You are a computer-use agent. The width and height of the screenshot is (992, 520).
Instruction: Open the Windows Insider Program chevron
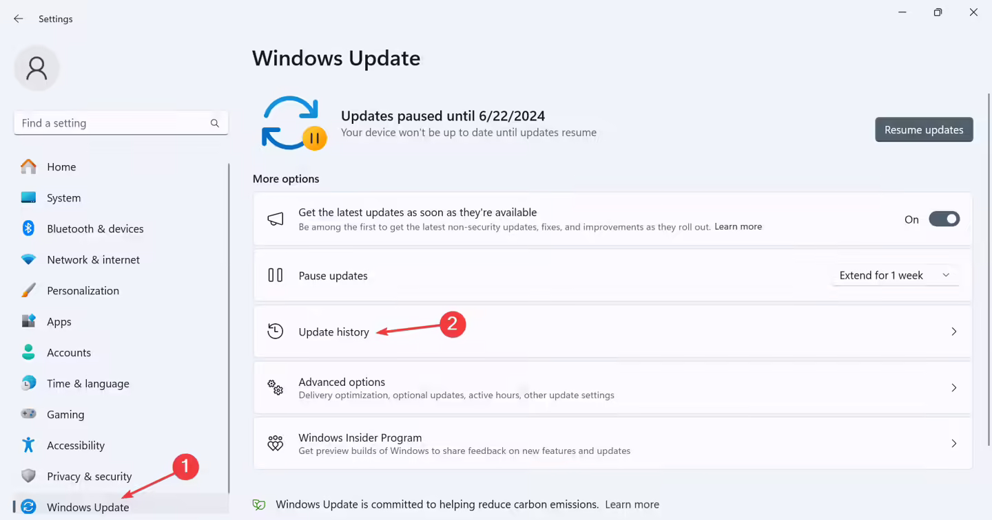[x=954, y=444]
